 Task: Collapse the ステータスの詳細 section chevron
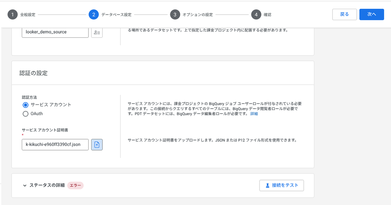click(25, 185)
